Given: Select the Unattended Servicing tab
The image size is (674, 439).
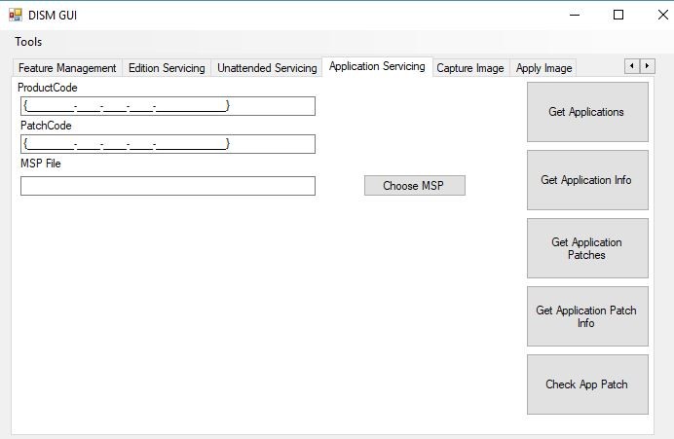Looking at the screenshot, I should pyautogui.click(x=267, y=68).
